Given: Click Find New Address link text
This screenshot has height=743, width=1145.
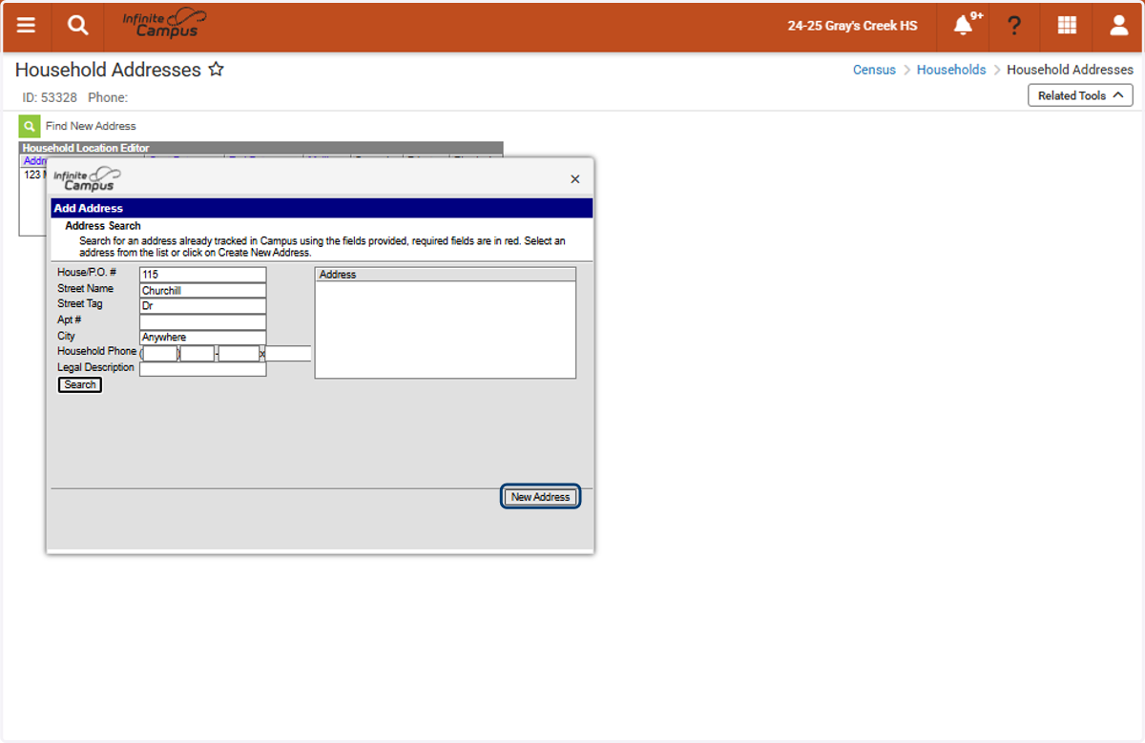Looking at the screenshot, I should (91, 126).
